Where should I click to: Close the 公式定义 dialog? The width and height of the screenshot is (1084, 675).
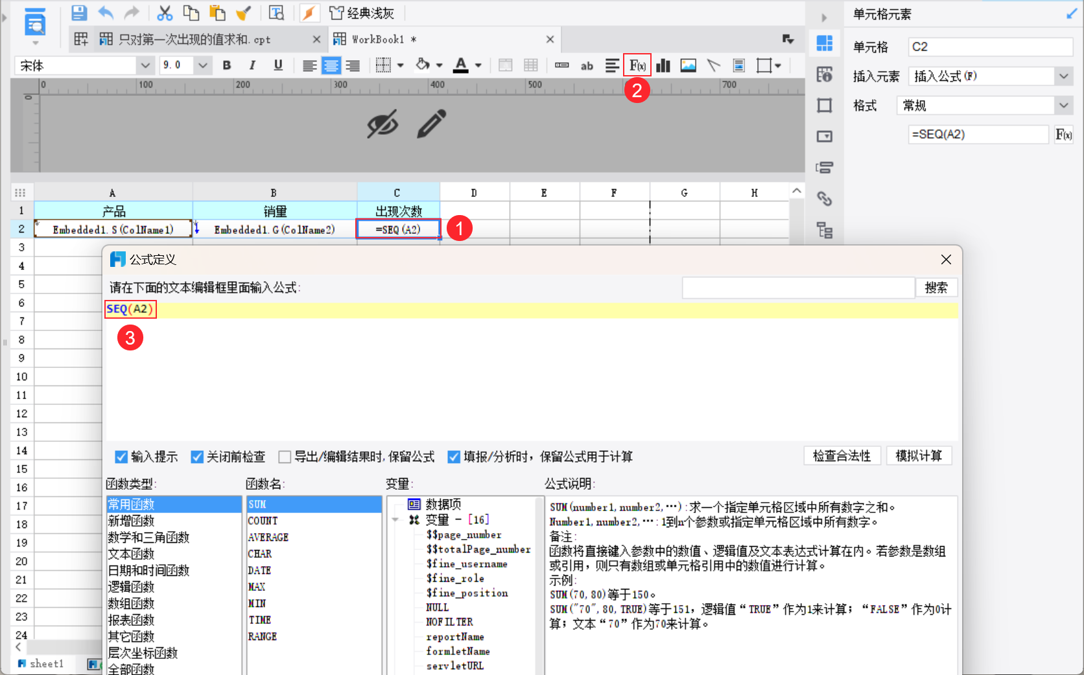point(946,260)
